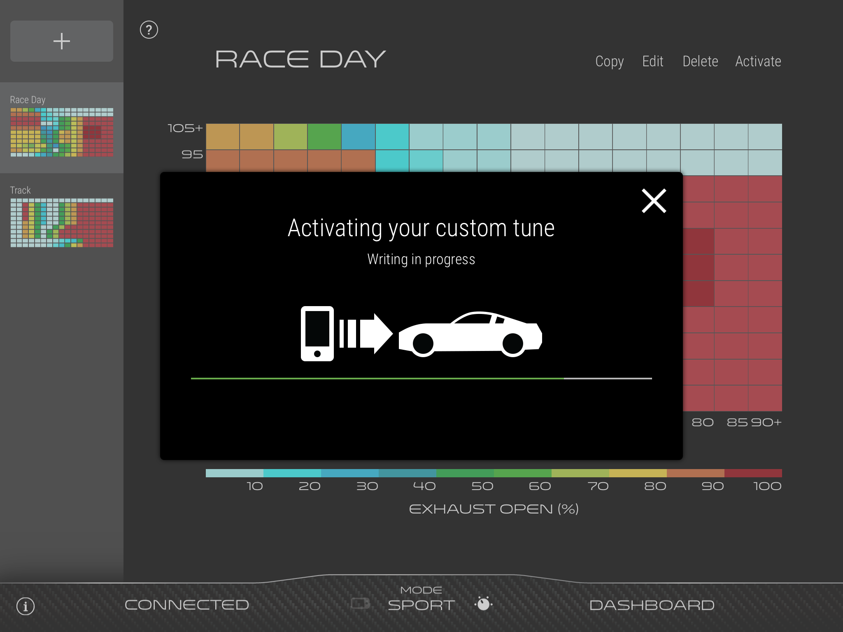Click the Connected status label
843x632 pixels.
click(x=187, y=605)
